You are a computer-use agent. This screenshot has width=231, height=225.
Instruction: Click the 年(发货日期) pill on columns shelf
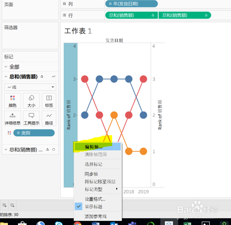point(131,4)
